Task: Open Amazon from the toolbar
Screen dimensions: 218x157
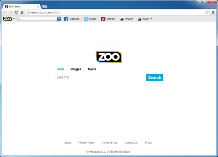Action: click(127, 19)
